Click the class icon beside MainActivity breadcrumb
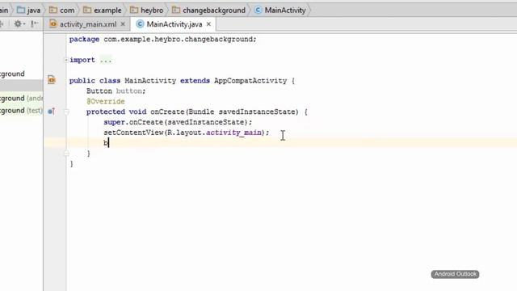 [258, 11]
